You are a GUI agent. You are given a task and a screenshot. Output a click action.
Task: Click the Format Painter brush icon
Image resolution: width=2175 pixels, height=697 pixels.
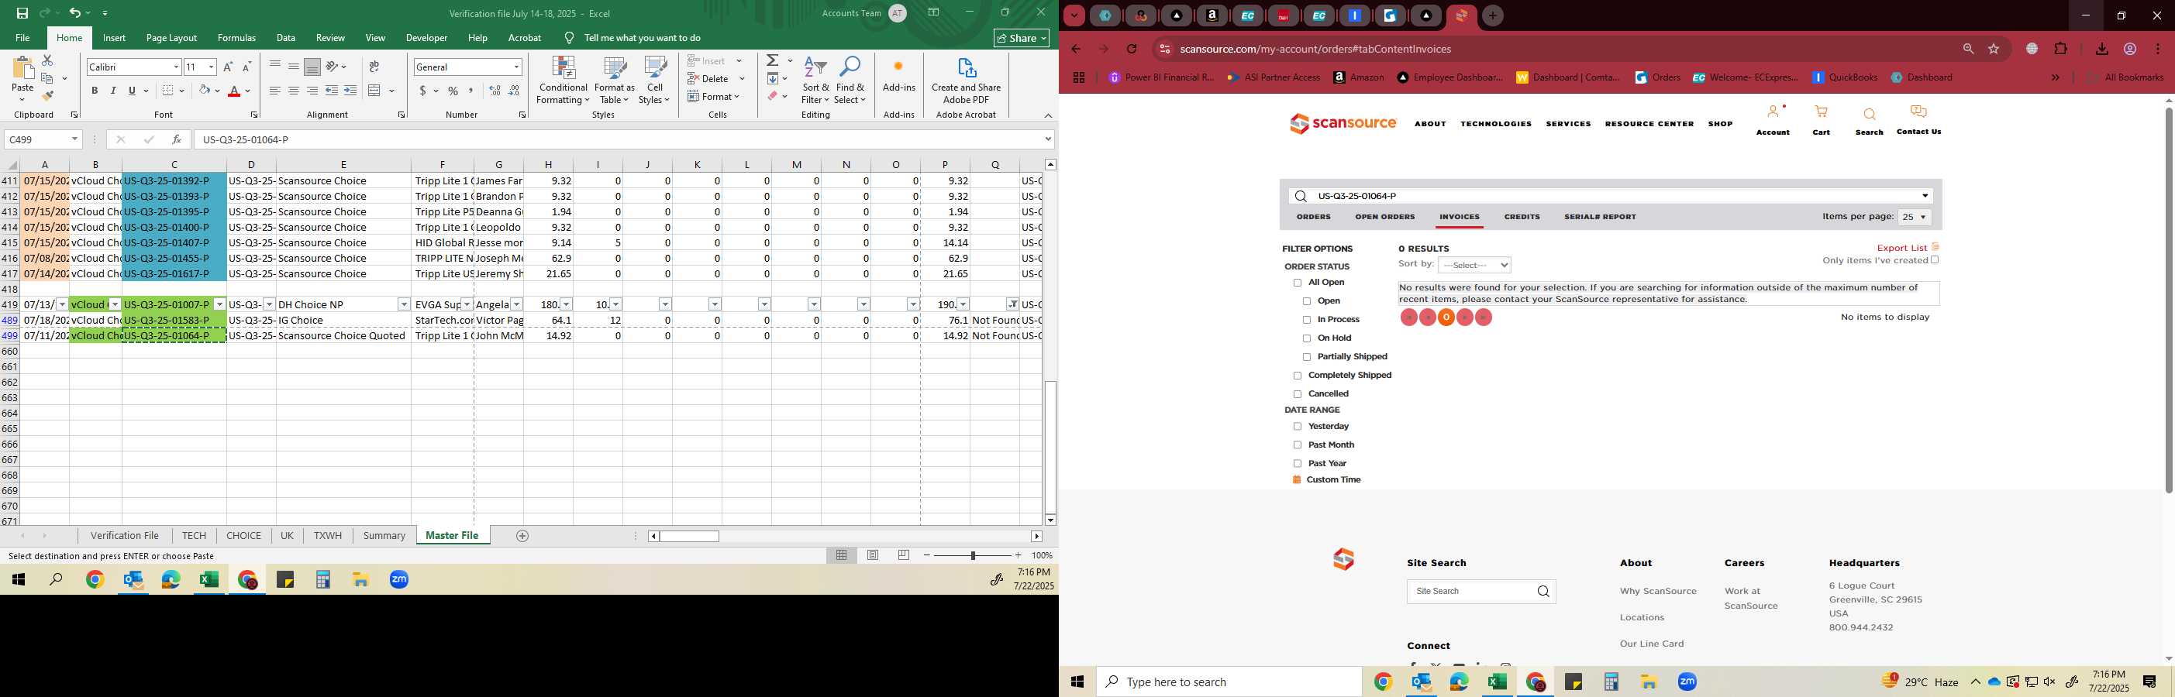(47, 95)
